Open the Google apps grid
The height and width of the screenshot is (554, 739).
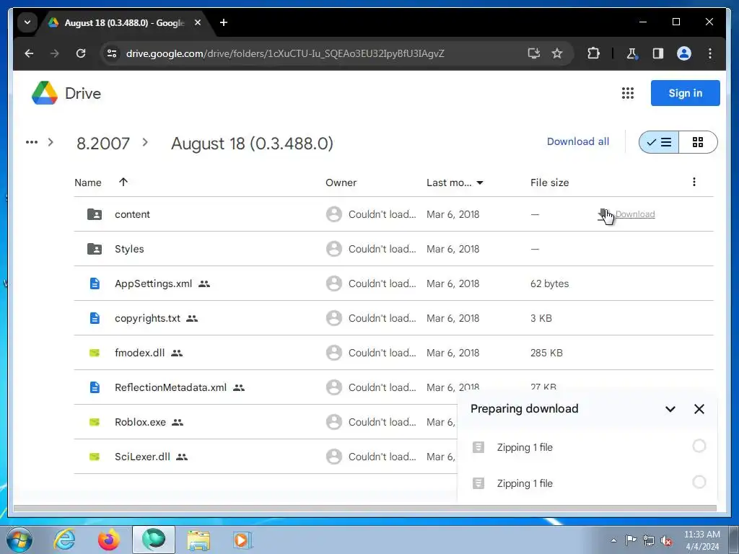pos(627,93)
